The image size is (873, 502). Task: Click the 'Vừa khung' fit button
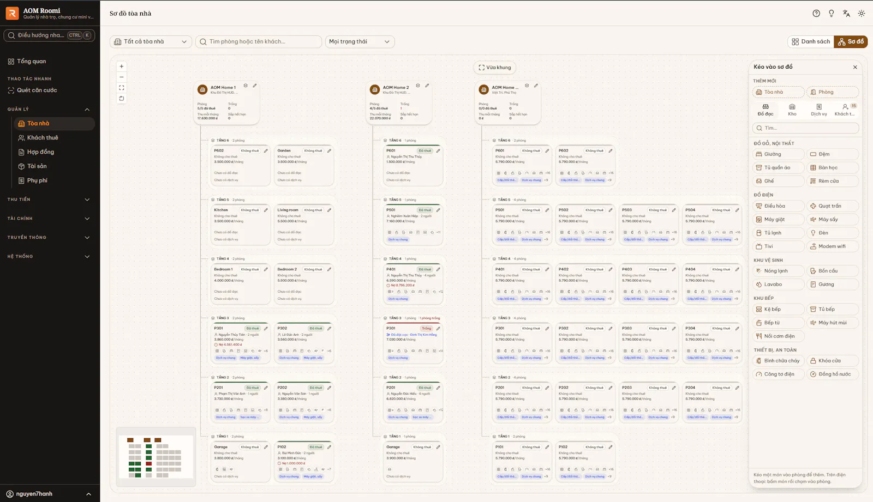495,68
